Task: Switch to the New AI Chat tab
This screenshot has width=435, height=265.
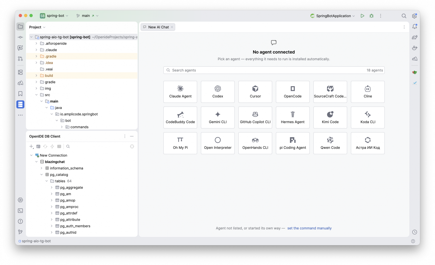Action: coord(158,27)
